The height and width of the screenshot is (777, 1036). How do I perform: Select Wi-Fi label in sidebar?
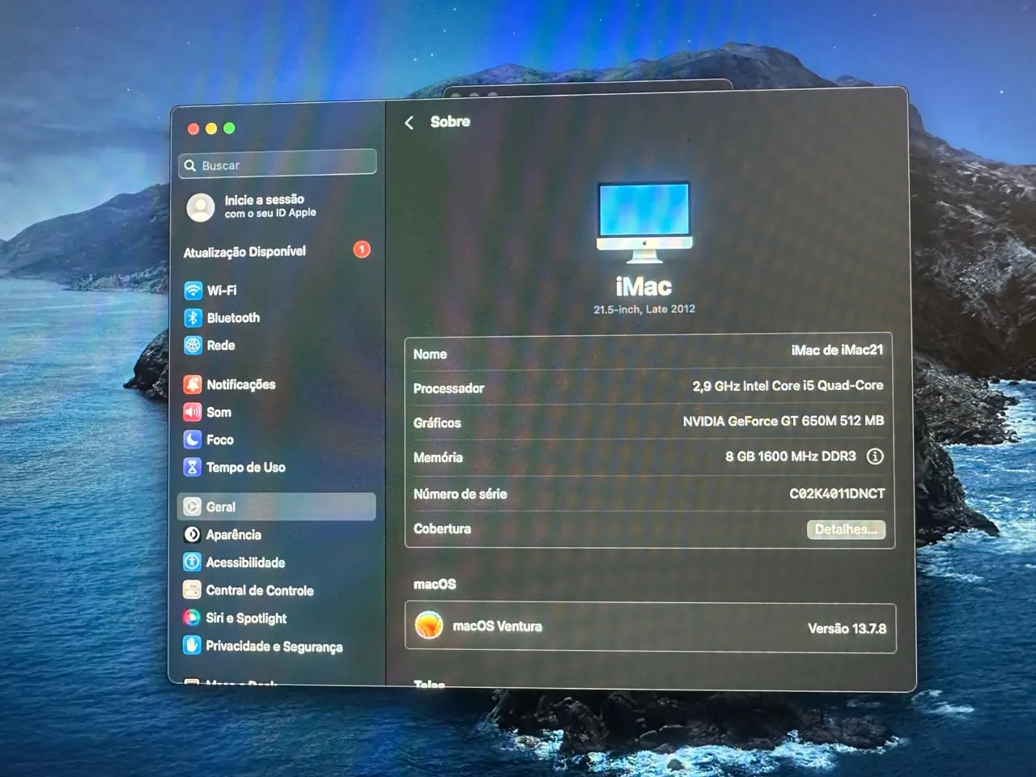[222, 291]
